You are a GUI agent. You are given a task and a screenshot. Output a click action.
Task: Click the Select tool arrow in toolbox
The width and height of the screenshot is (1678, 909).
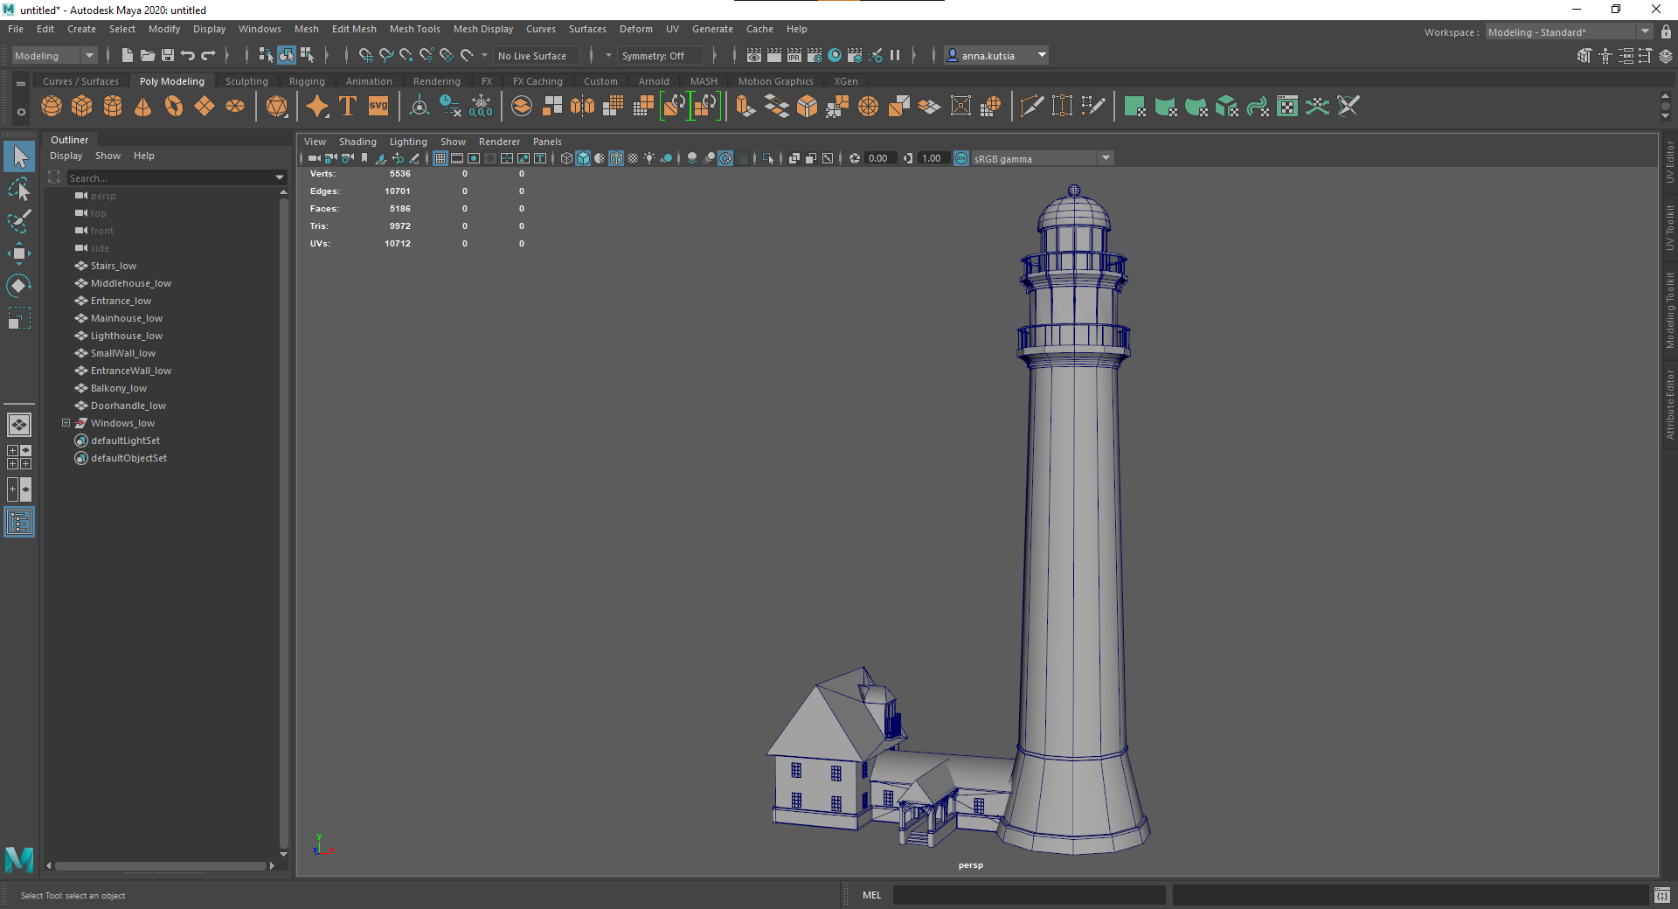[x=19, y=156]
